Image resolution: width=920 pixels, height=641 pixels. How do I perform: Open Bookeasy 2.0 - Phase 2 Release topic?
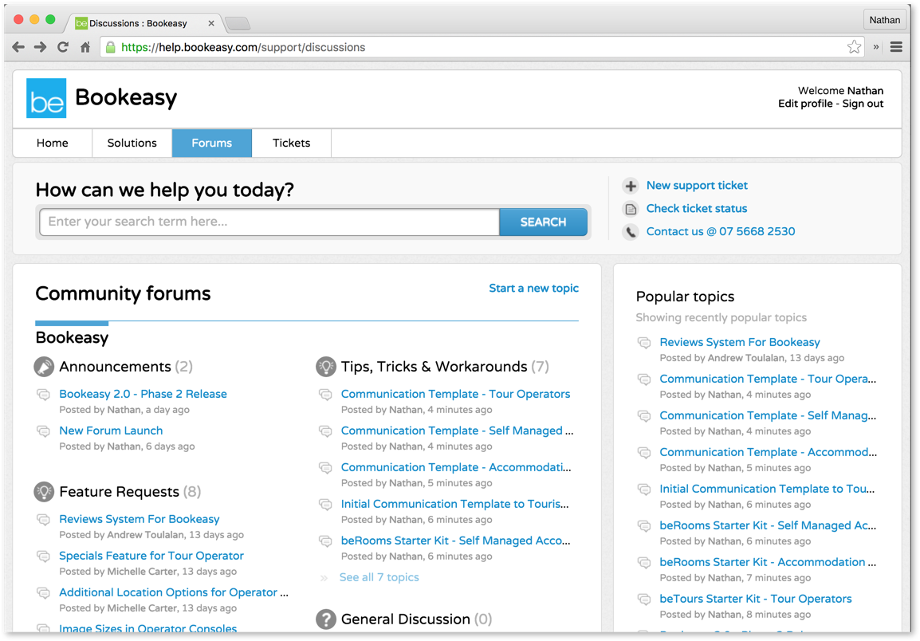tap(144, 394)
